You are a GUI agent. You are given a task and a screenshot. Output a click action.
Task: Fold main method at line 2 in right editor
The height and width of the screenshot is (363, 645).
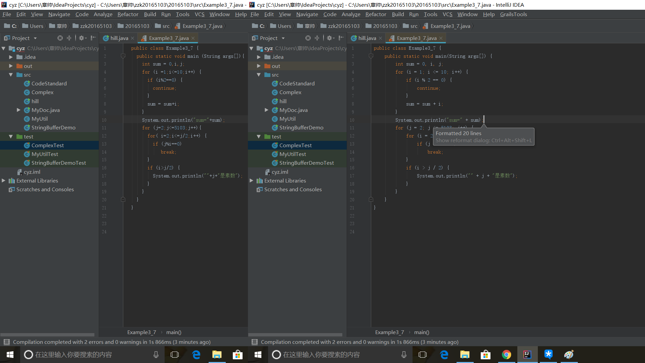coord(371,56)
